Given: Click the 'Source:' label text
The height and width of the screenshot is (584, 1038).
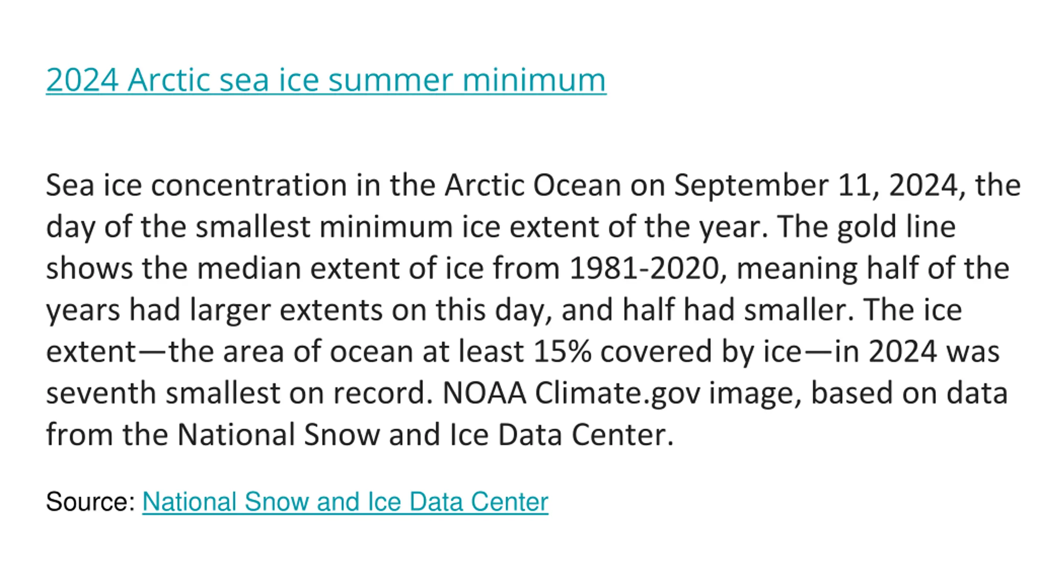Looking at the screenshot, I should click(x=91, y=502).
